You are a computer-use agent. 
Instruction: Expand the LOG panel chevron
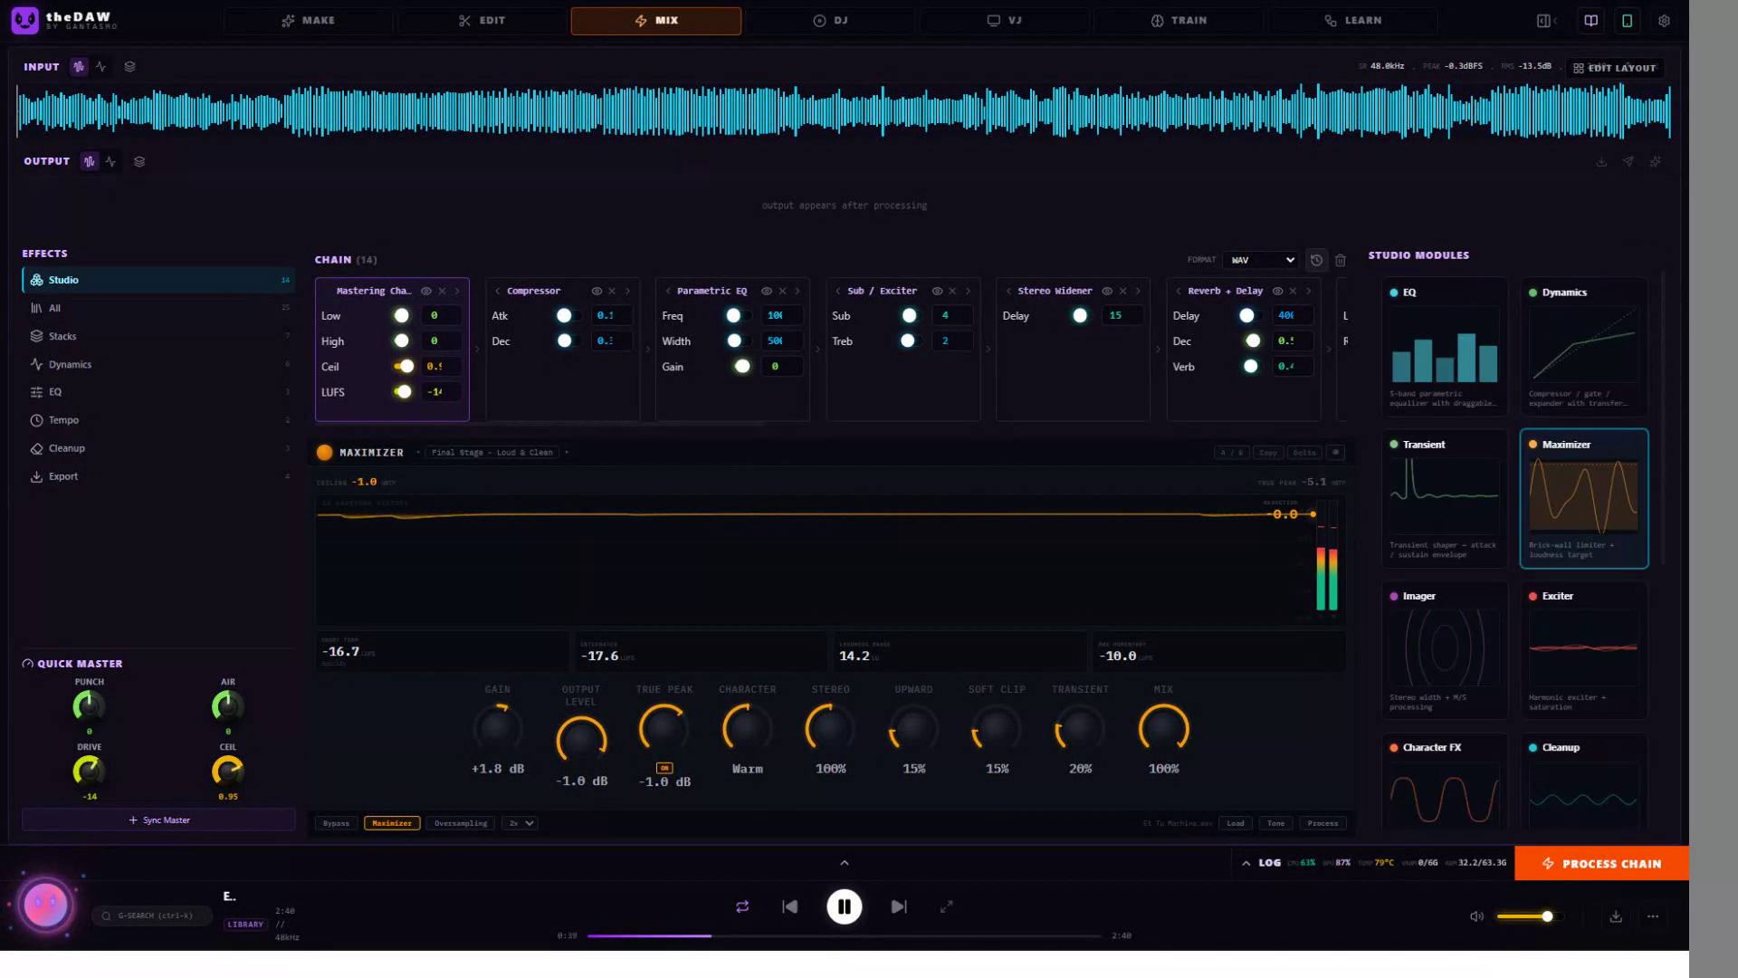coord(1246,863)
